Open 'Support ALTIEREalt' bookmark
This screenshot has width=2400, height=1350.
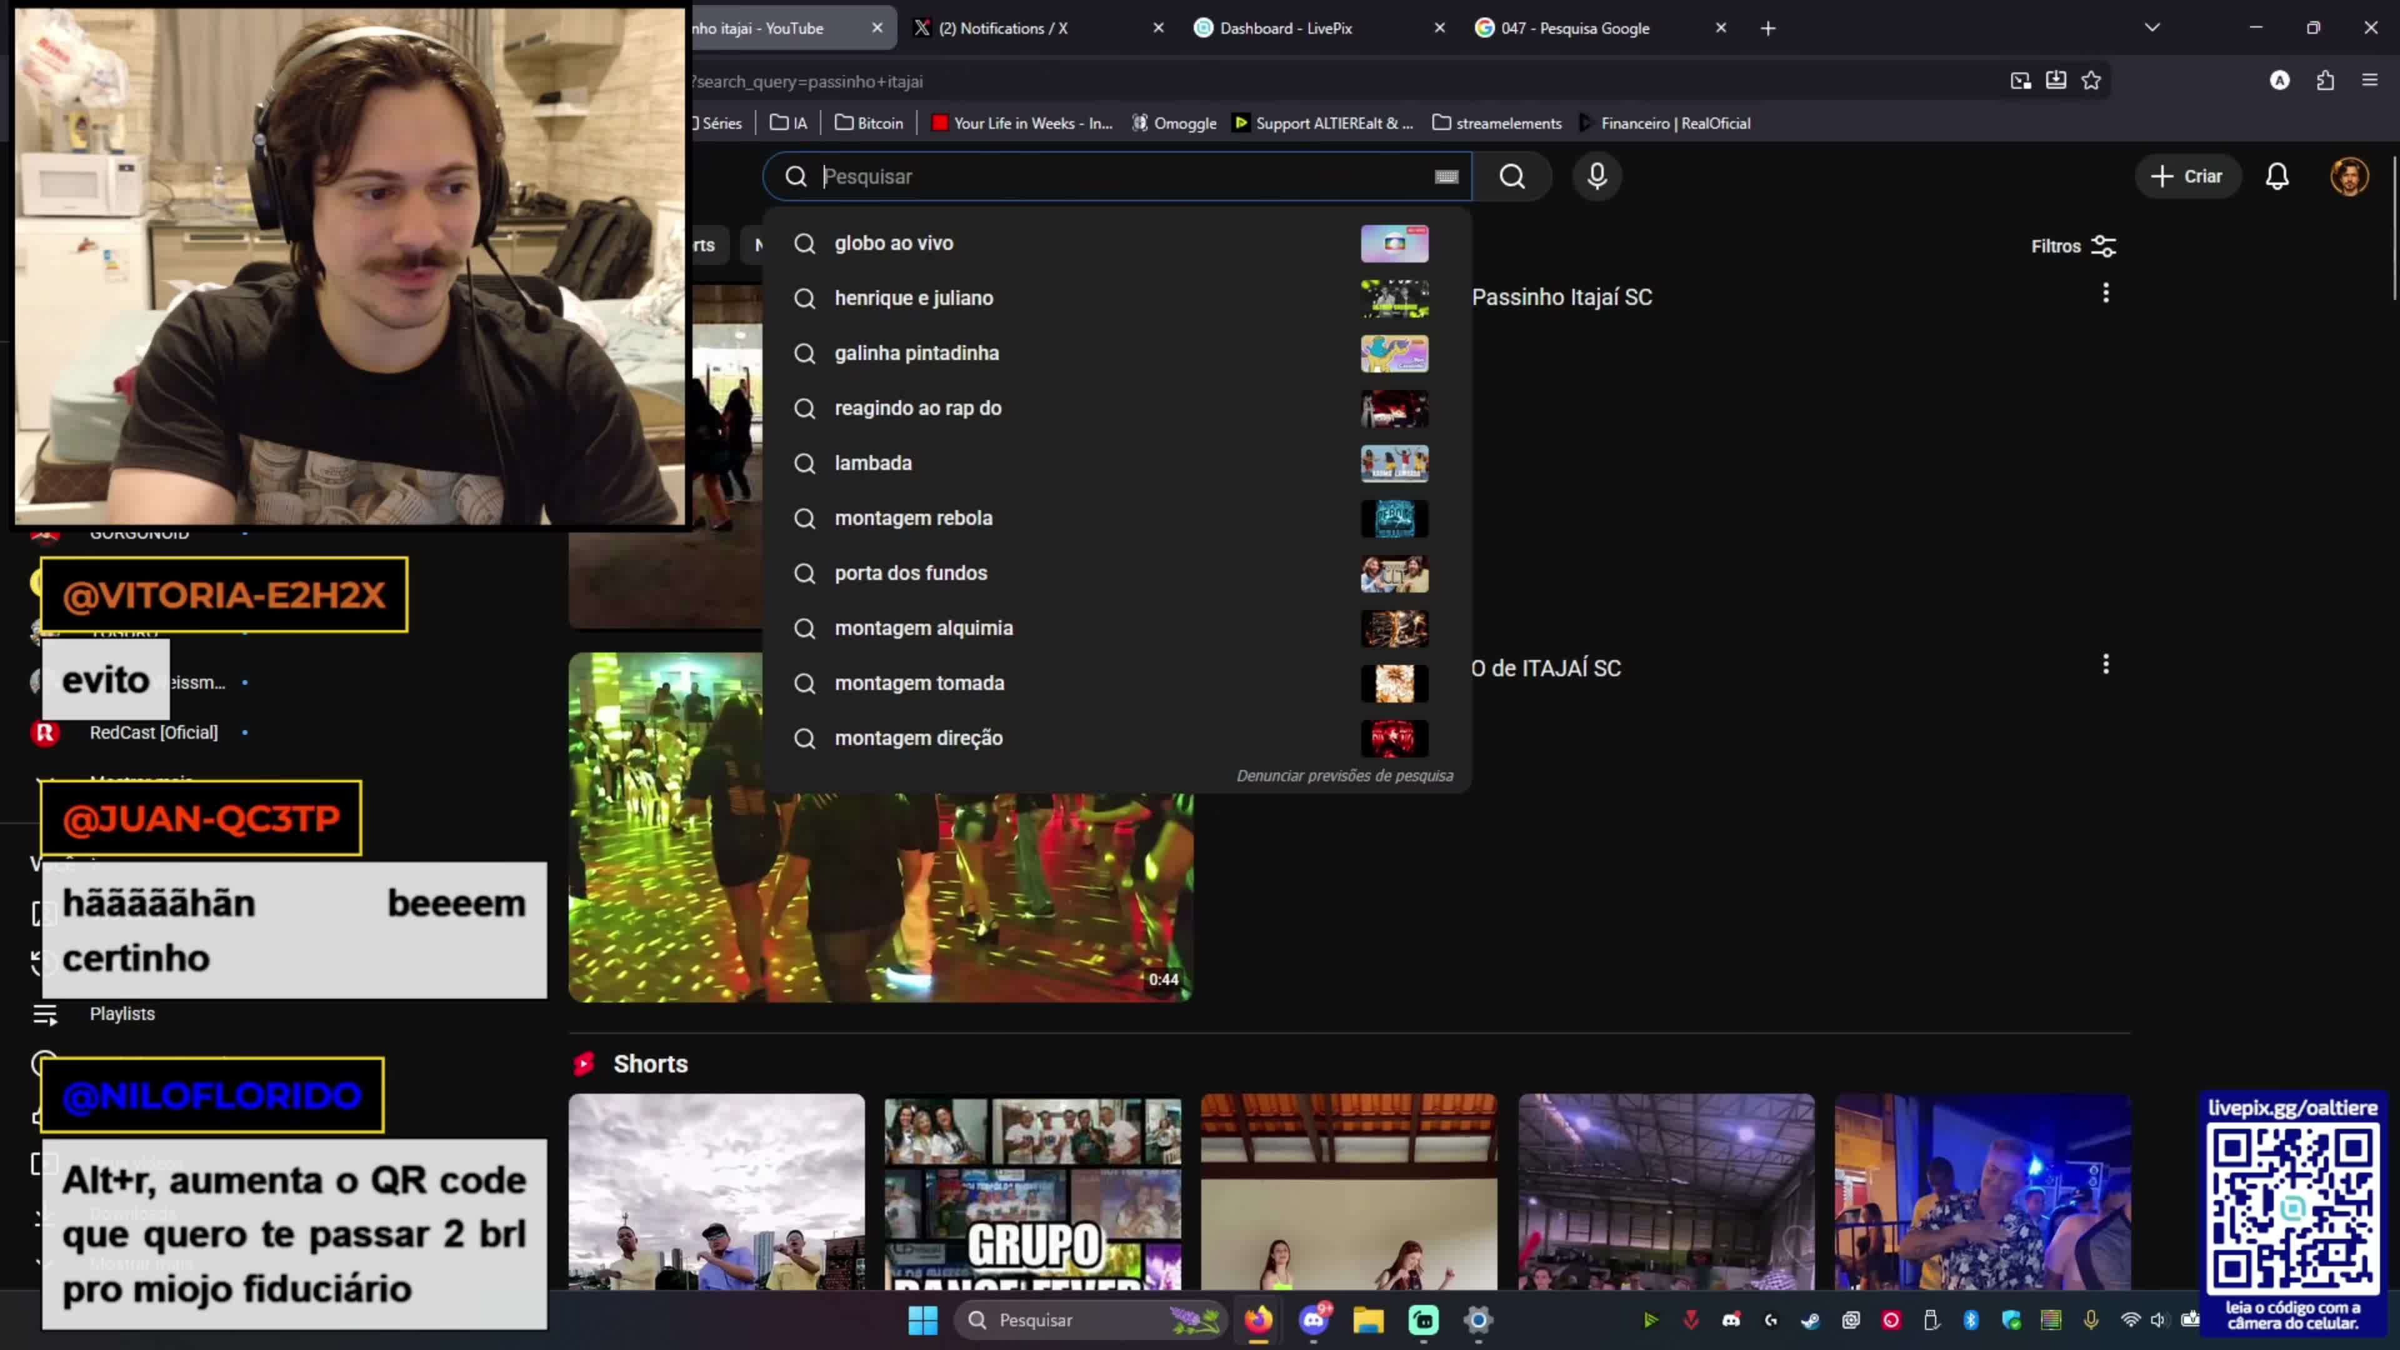1323,123
